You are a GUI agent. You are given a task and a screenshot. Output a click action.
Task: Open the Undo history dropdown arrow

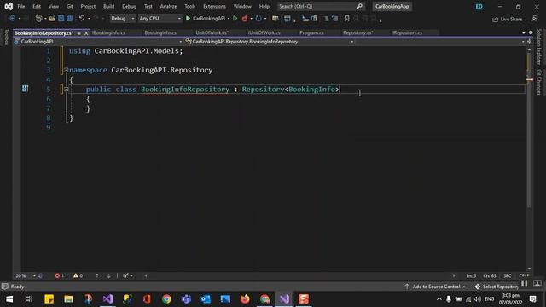(x=89, y=19)
